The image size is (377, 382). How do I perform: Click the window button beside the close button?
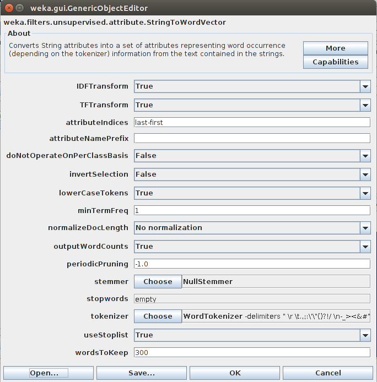[19, 8]
